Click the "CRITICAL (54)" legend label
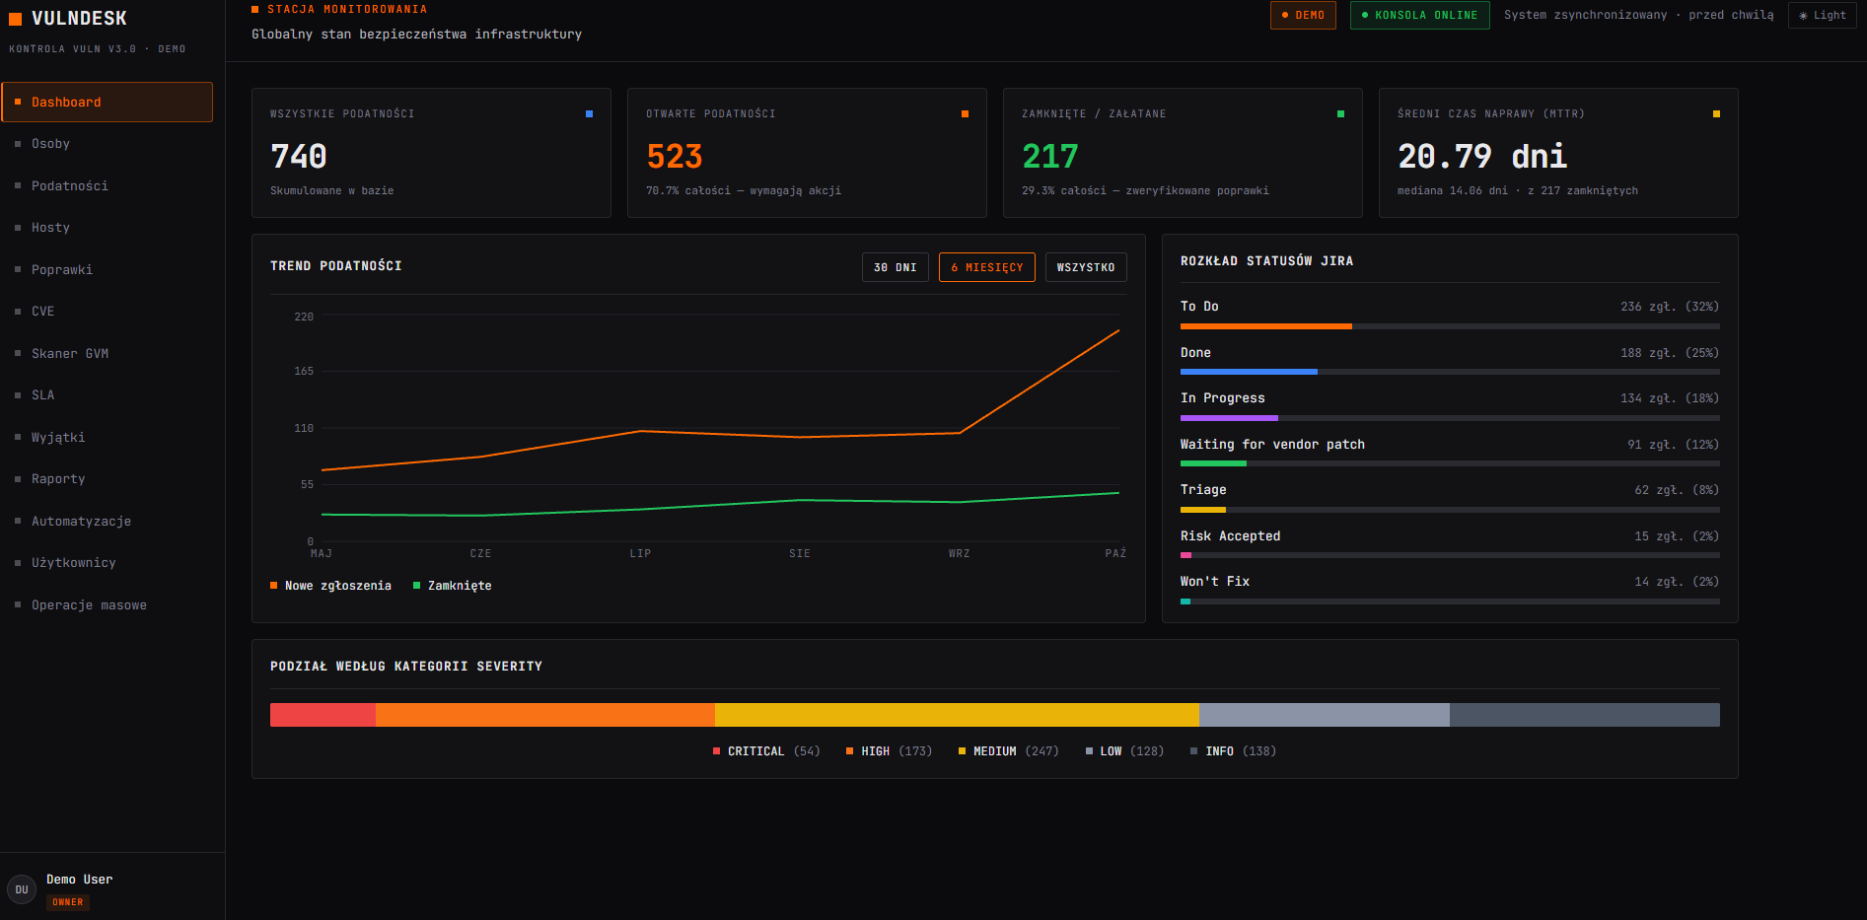Image resolution: width=1867 pixels, height=920 pixels. [x=766, y=751]
